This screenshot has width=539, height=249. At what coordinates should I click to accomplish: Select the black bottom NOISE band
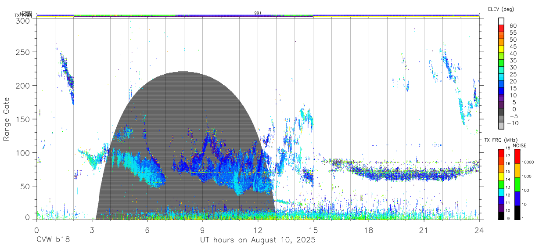pos(517,212)
